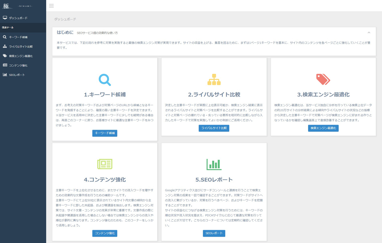Viewport: 382px width, 243px height.
Task: Click the red tags icon in 検索エンジン最適化 card
Action: (x=323, y=79)
